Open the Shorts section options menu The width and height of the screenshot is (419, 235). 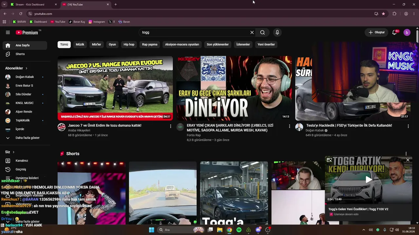point(406,154)
